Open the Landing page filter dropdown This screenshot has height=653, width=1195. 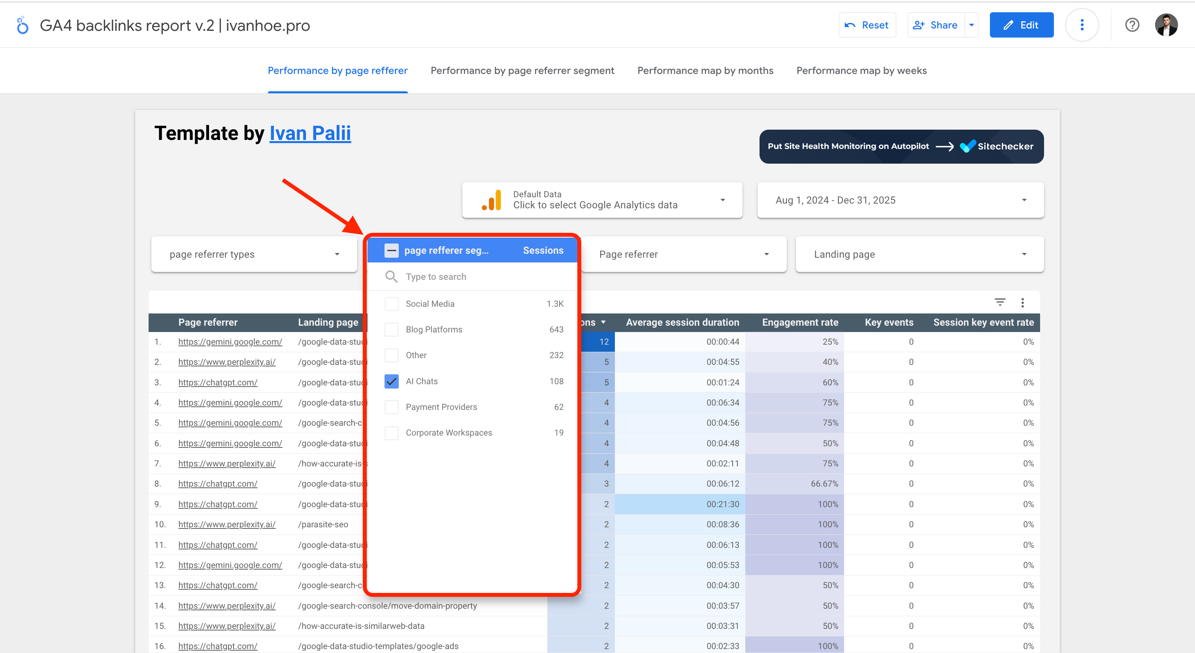click(920, 254)
